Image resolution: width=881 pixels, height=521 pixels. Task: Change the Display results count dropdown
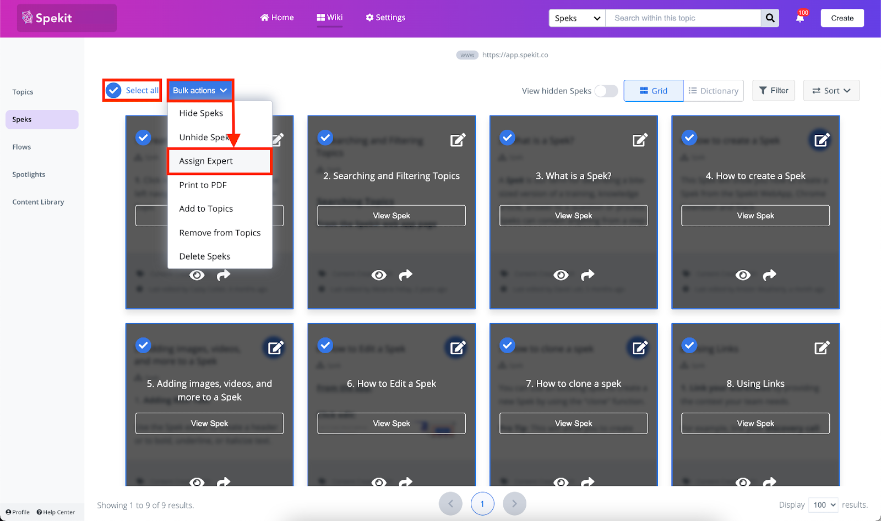(x=824, y=504)
